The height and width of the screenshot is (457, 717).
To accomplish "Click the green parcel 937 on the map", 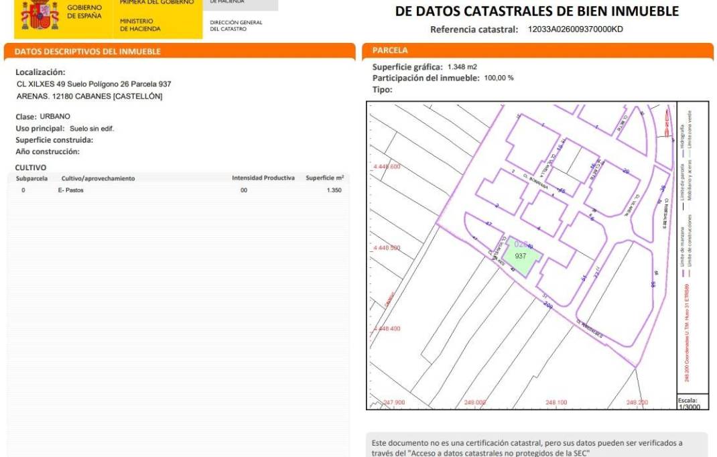I will (521, 257).
